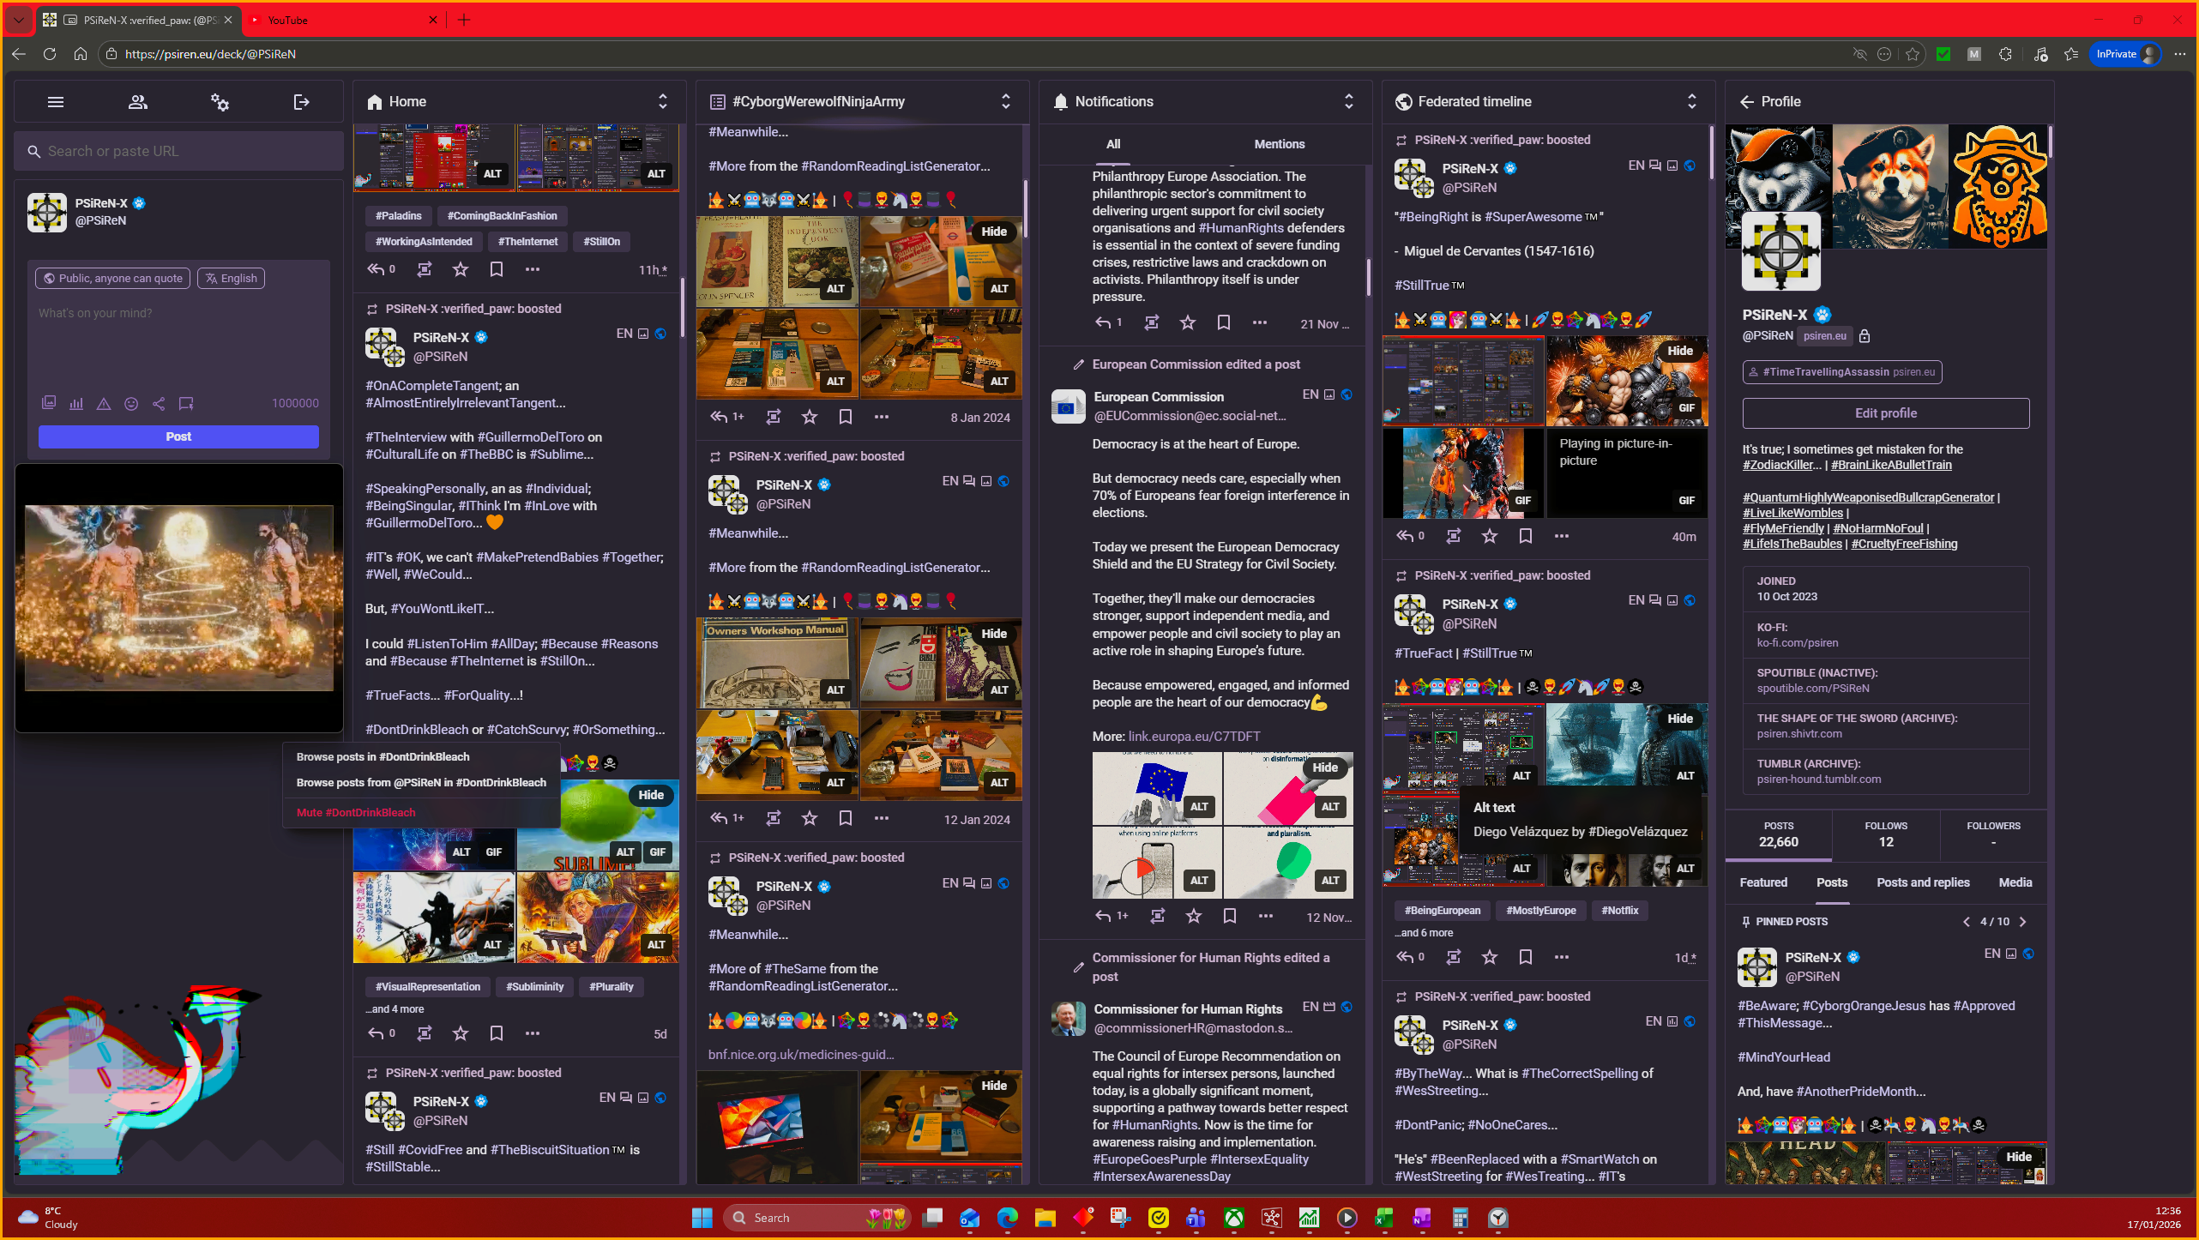
Task: Add content warning triangle in composer
Action: (104, 403)
